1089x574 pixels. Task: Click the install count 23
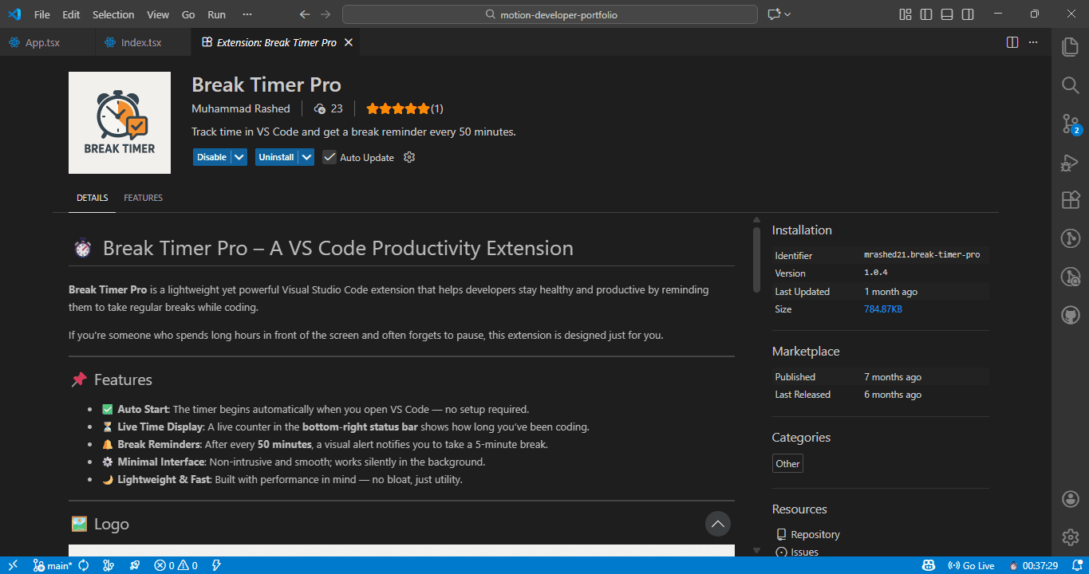328,108
